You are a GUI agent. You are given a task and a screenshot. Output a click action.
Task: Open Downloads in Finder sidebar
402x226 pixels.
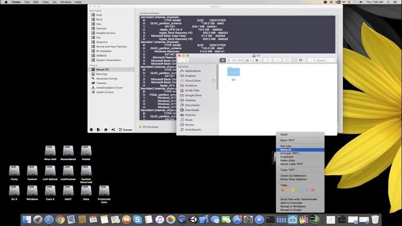192,110
